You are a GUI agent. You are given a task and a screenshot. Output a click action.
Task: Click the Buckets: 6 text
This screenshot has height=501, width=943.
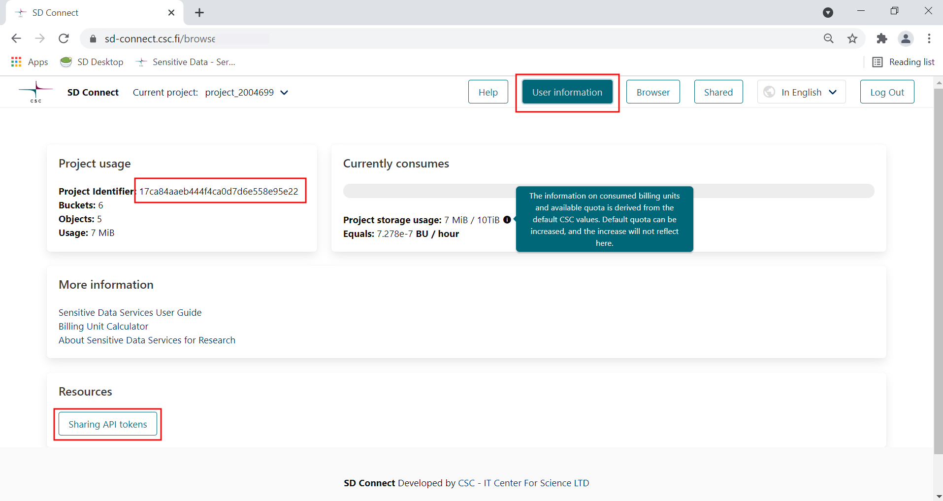(81, 205)
